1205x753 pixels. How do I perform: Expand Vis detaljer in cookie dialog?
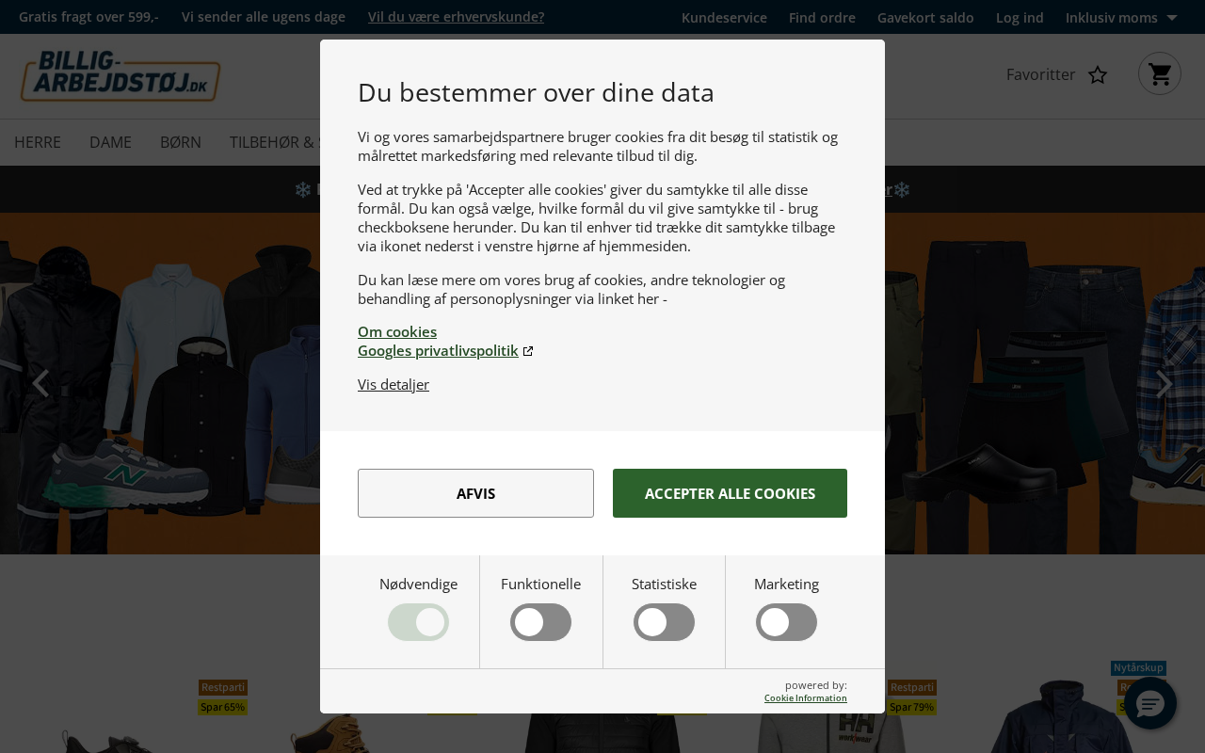click(x=394, y=384)
